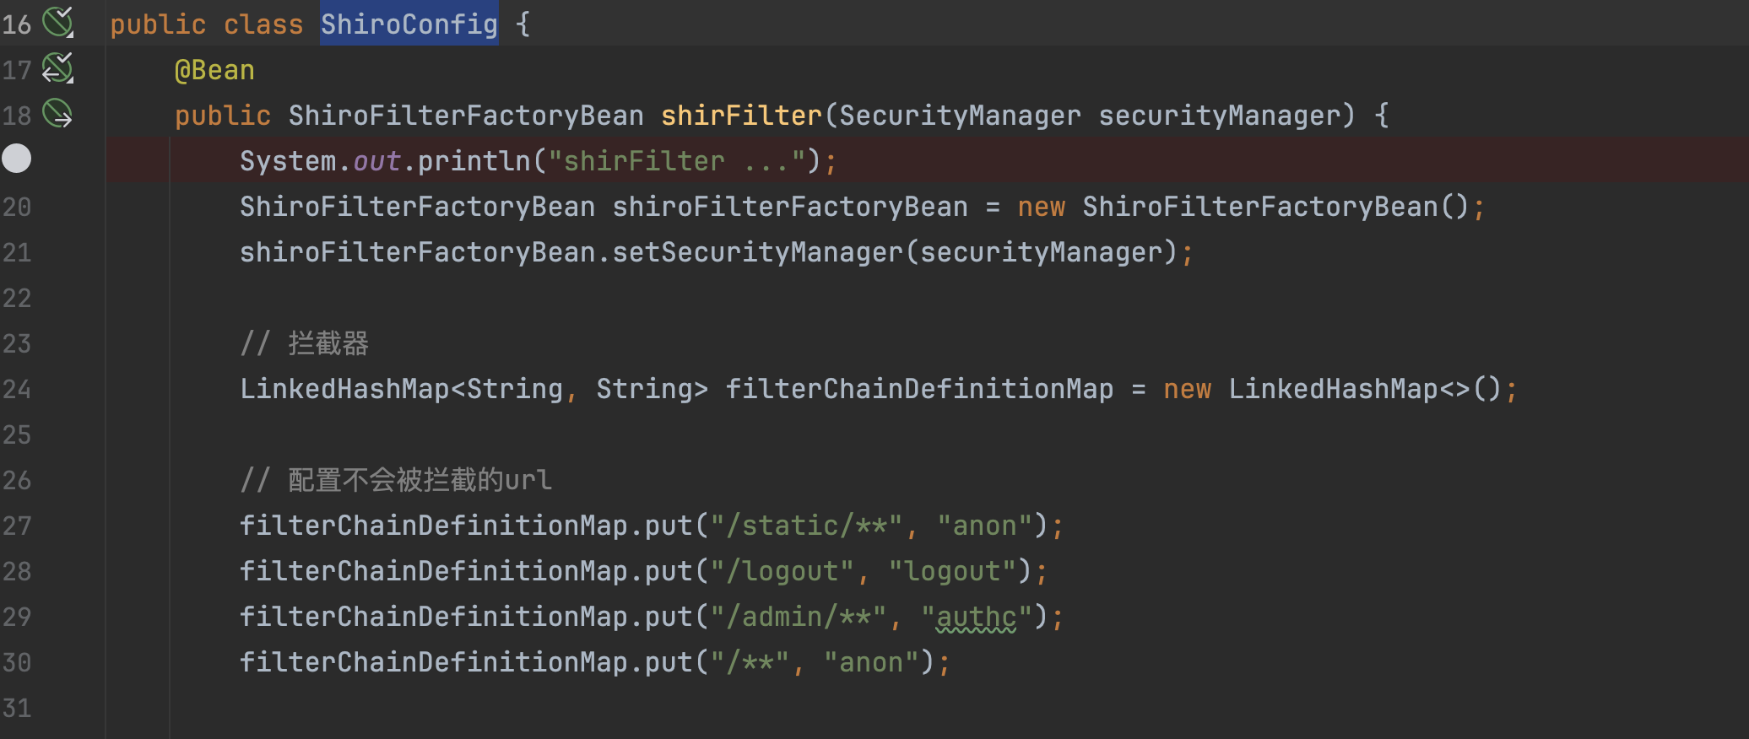The image size is (1749, 739).
Task: Click the italic out field in System.out
Action: [x=376, y=161]
